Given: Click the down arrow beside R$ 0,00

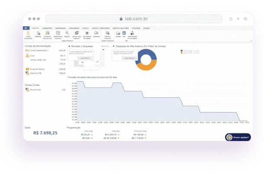Looking at the screenshot, I should [x=92, y=138].
